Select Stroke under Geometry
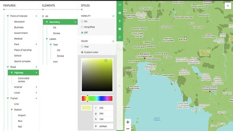The height and width of the screenshot is (131, 233). 57,33
